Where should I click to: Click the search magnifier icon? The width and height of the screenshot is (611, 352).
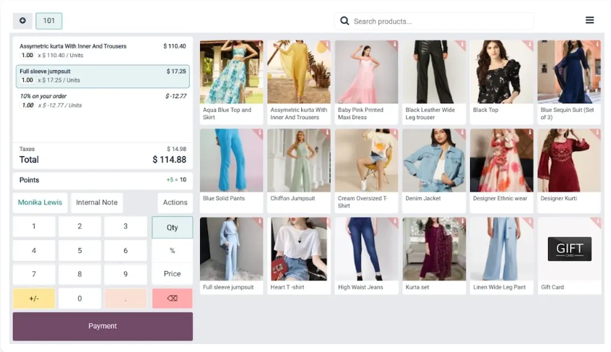pos(344,21)
